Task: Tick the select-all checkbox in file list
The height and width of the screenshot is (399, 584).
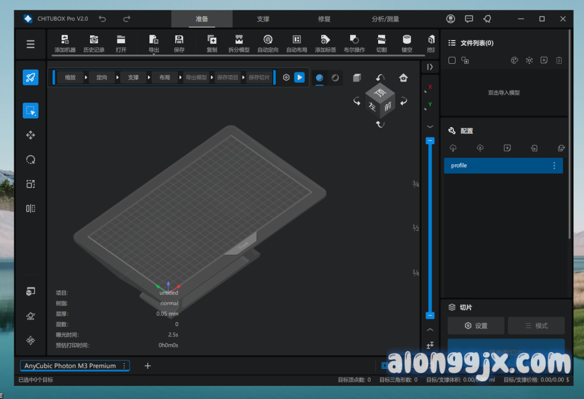Action: (452, 60)
